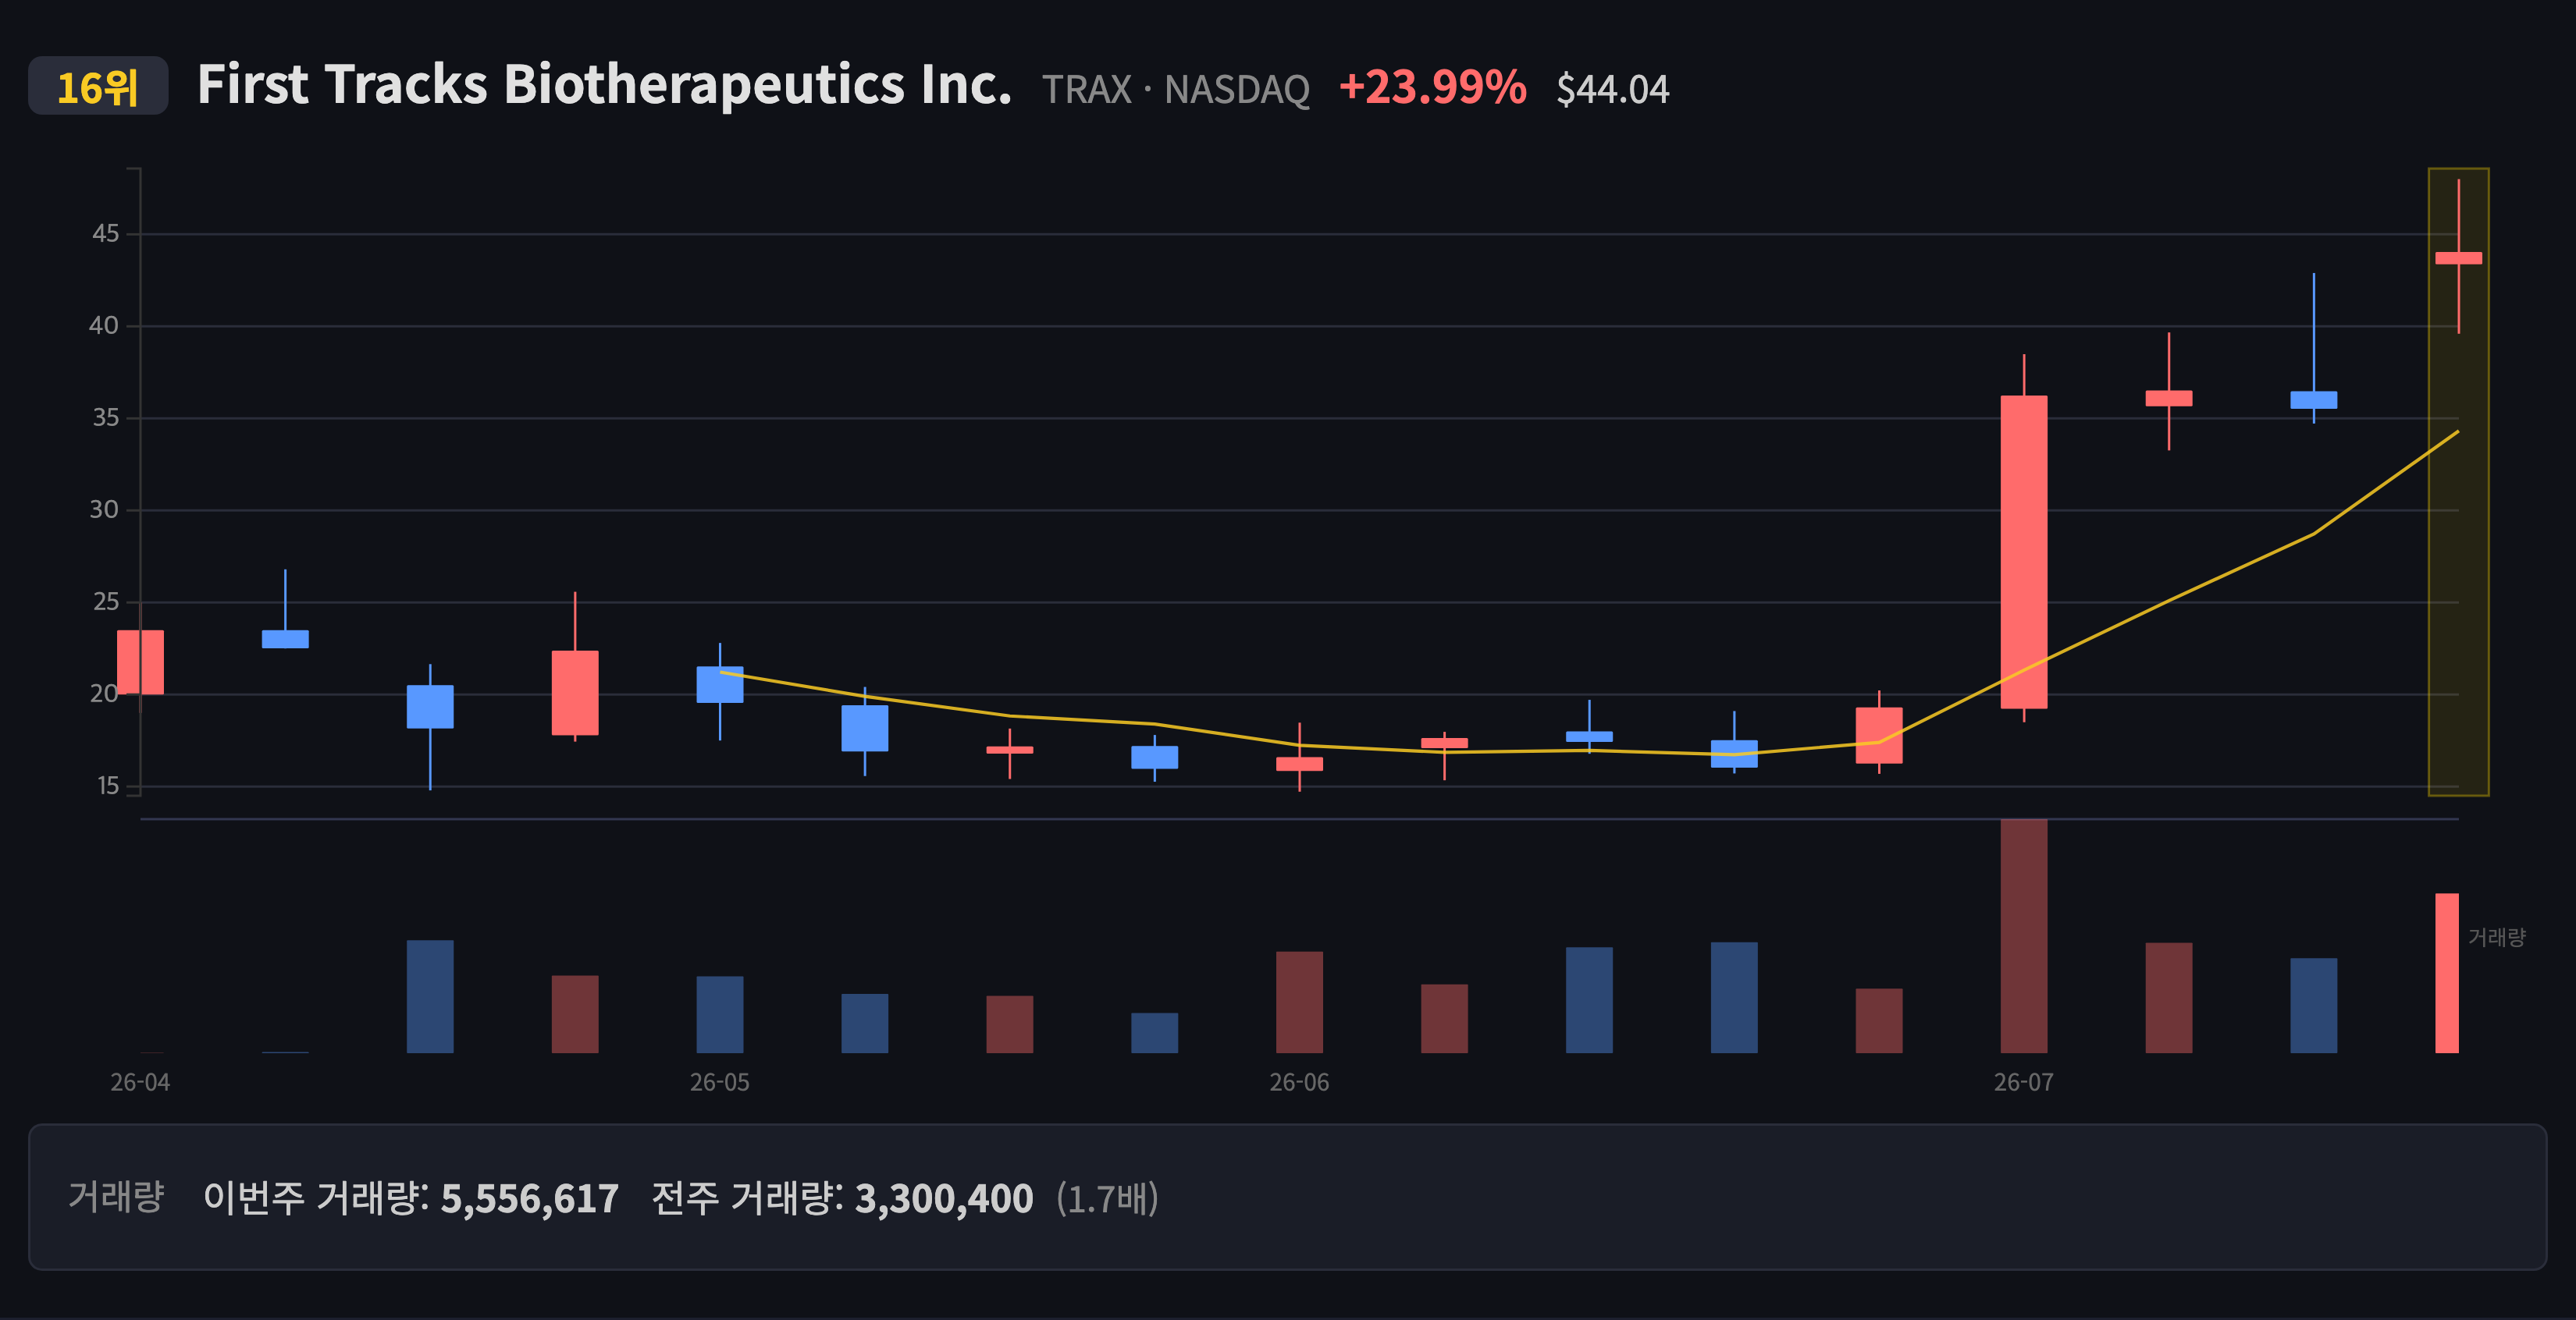
Task: Select the highlighted latest week candlestick
Action: 2458,257
